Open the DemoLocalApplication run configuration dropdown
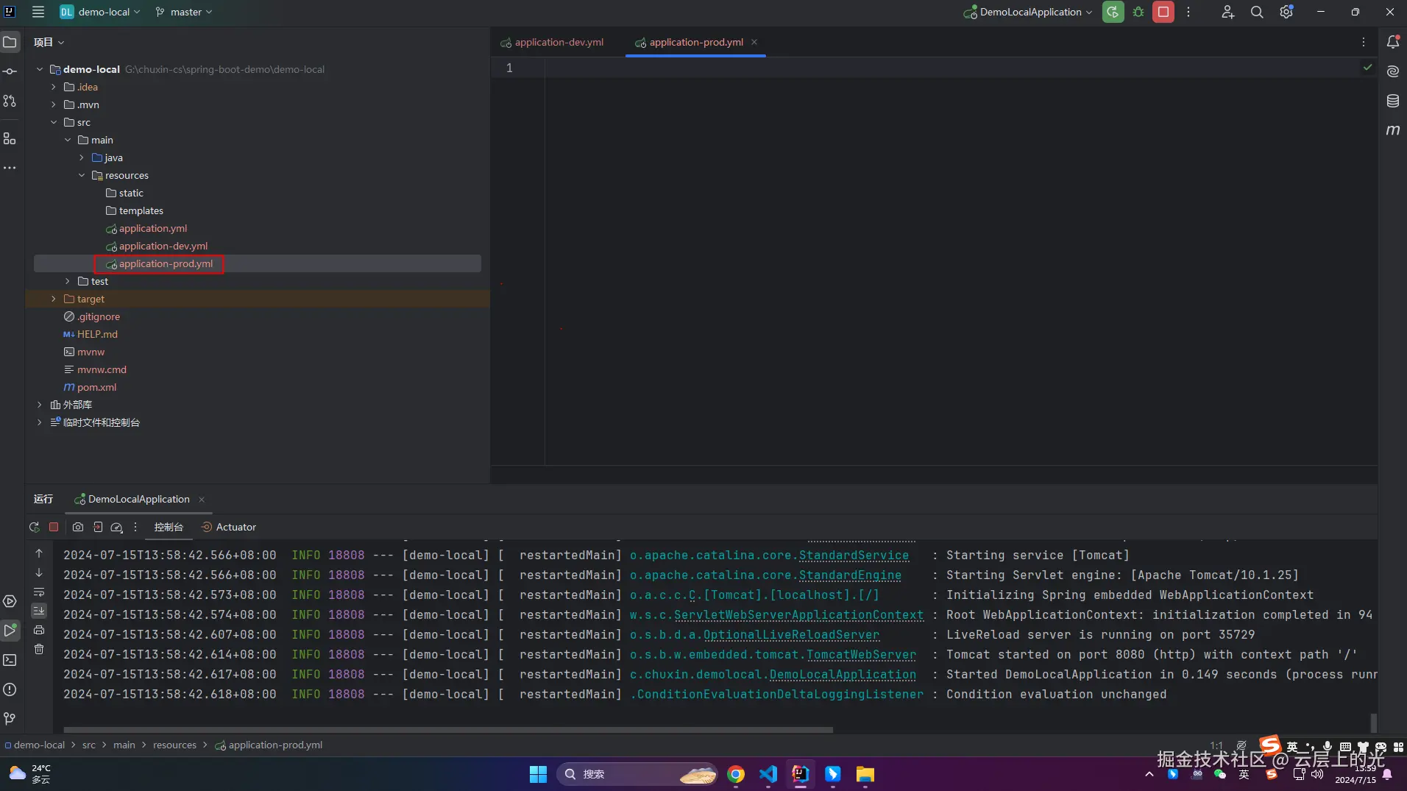1407x791 pixels. click(x=1029, y=12)
